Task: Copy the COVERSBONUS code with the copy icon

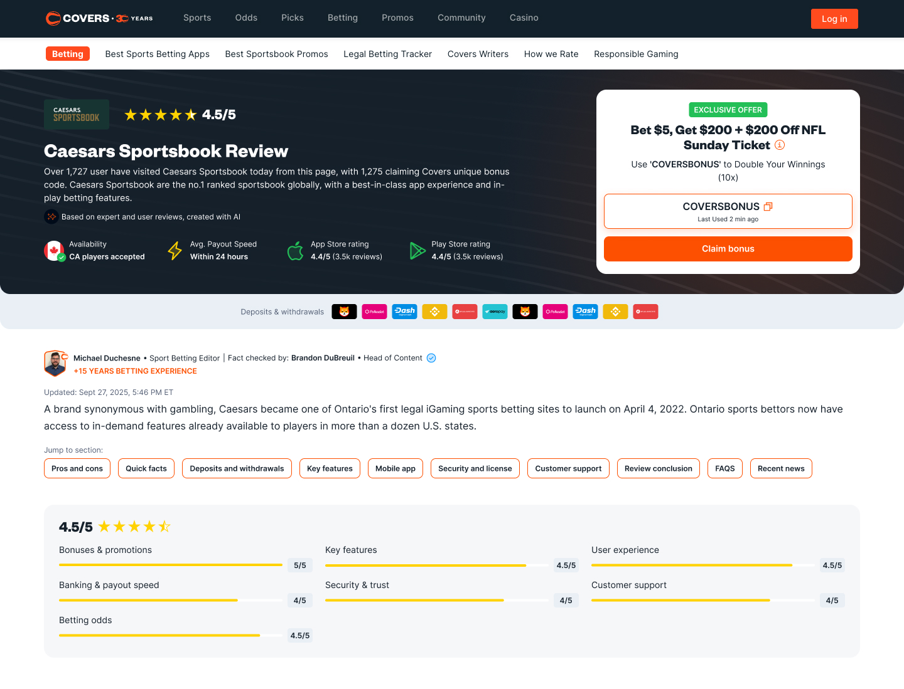Action: click(x=768, y=206)
